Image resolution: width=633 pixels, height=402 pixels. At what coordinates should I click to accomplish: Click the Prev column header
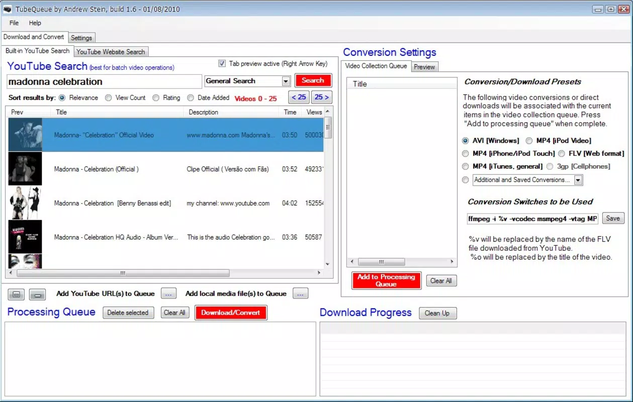pyautogui.click(x=29, y=112)
